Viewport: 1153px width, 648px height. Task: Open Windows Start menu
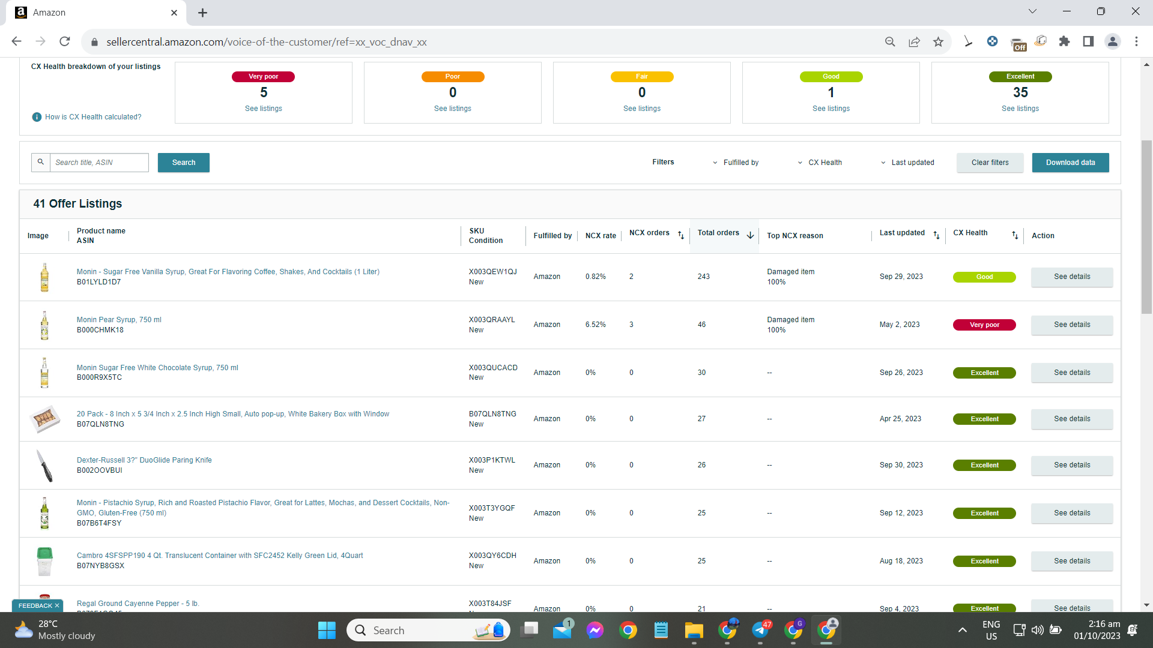tap(327, 631)
